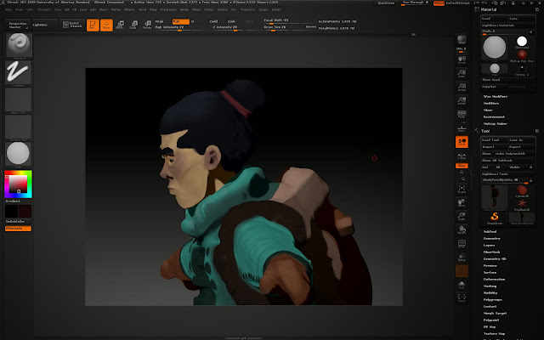
Task: Select the Move transform icon in top shelf
Action: (x=120, y=25)
